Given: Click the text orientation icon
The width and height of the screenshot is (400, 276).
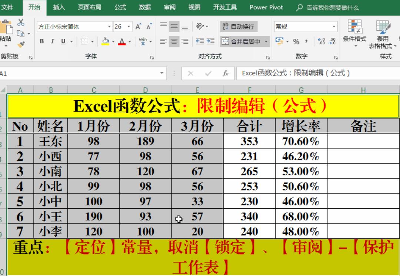Looking at the screenshot, I should coord(200,26).
